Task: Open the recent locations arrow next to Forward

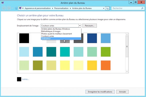Action: 12,8
